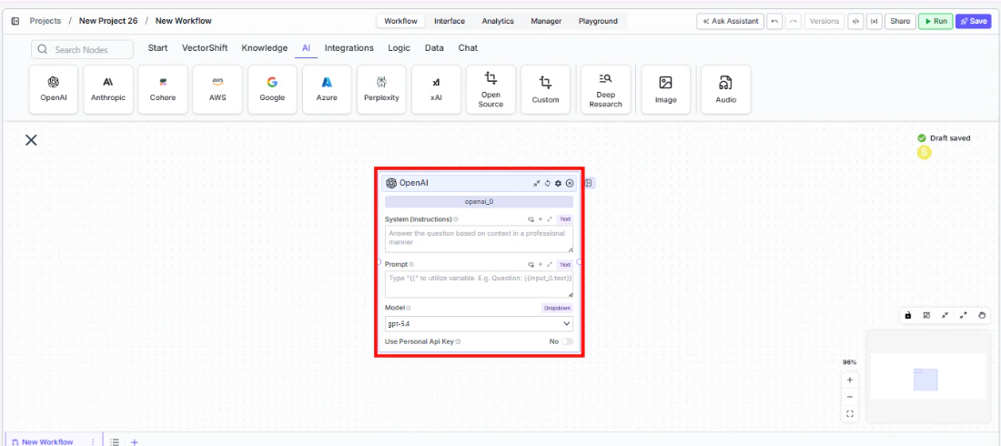The image size is (1001, 446).
Task: Click the Search Nodes field
Action: (82, 49)
